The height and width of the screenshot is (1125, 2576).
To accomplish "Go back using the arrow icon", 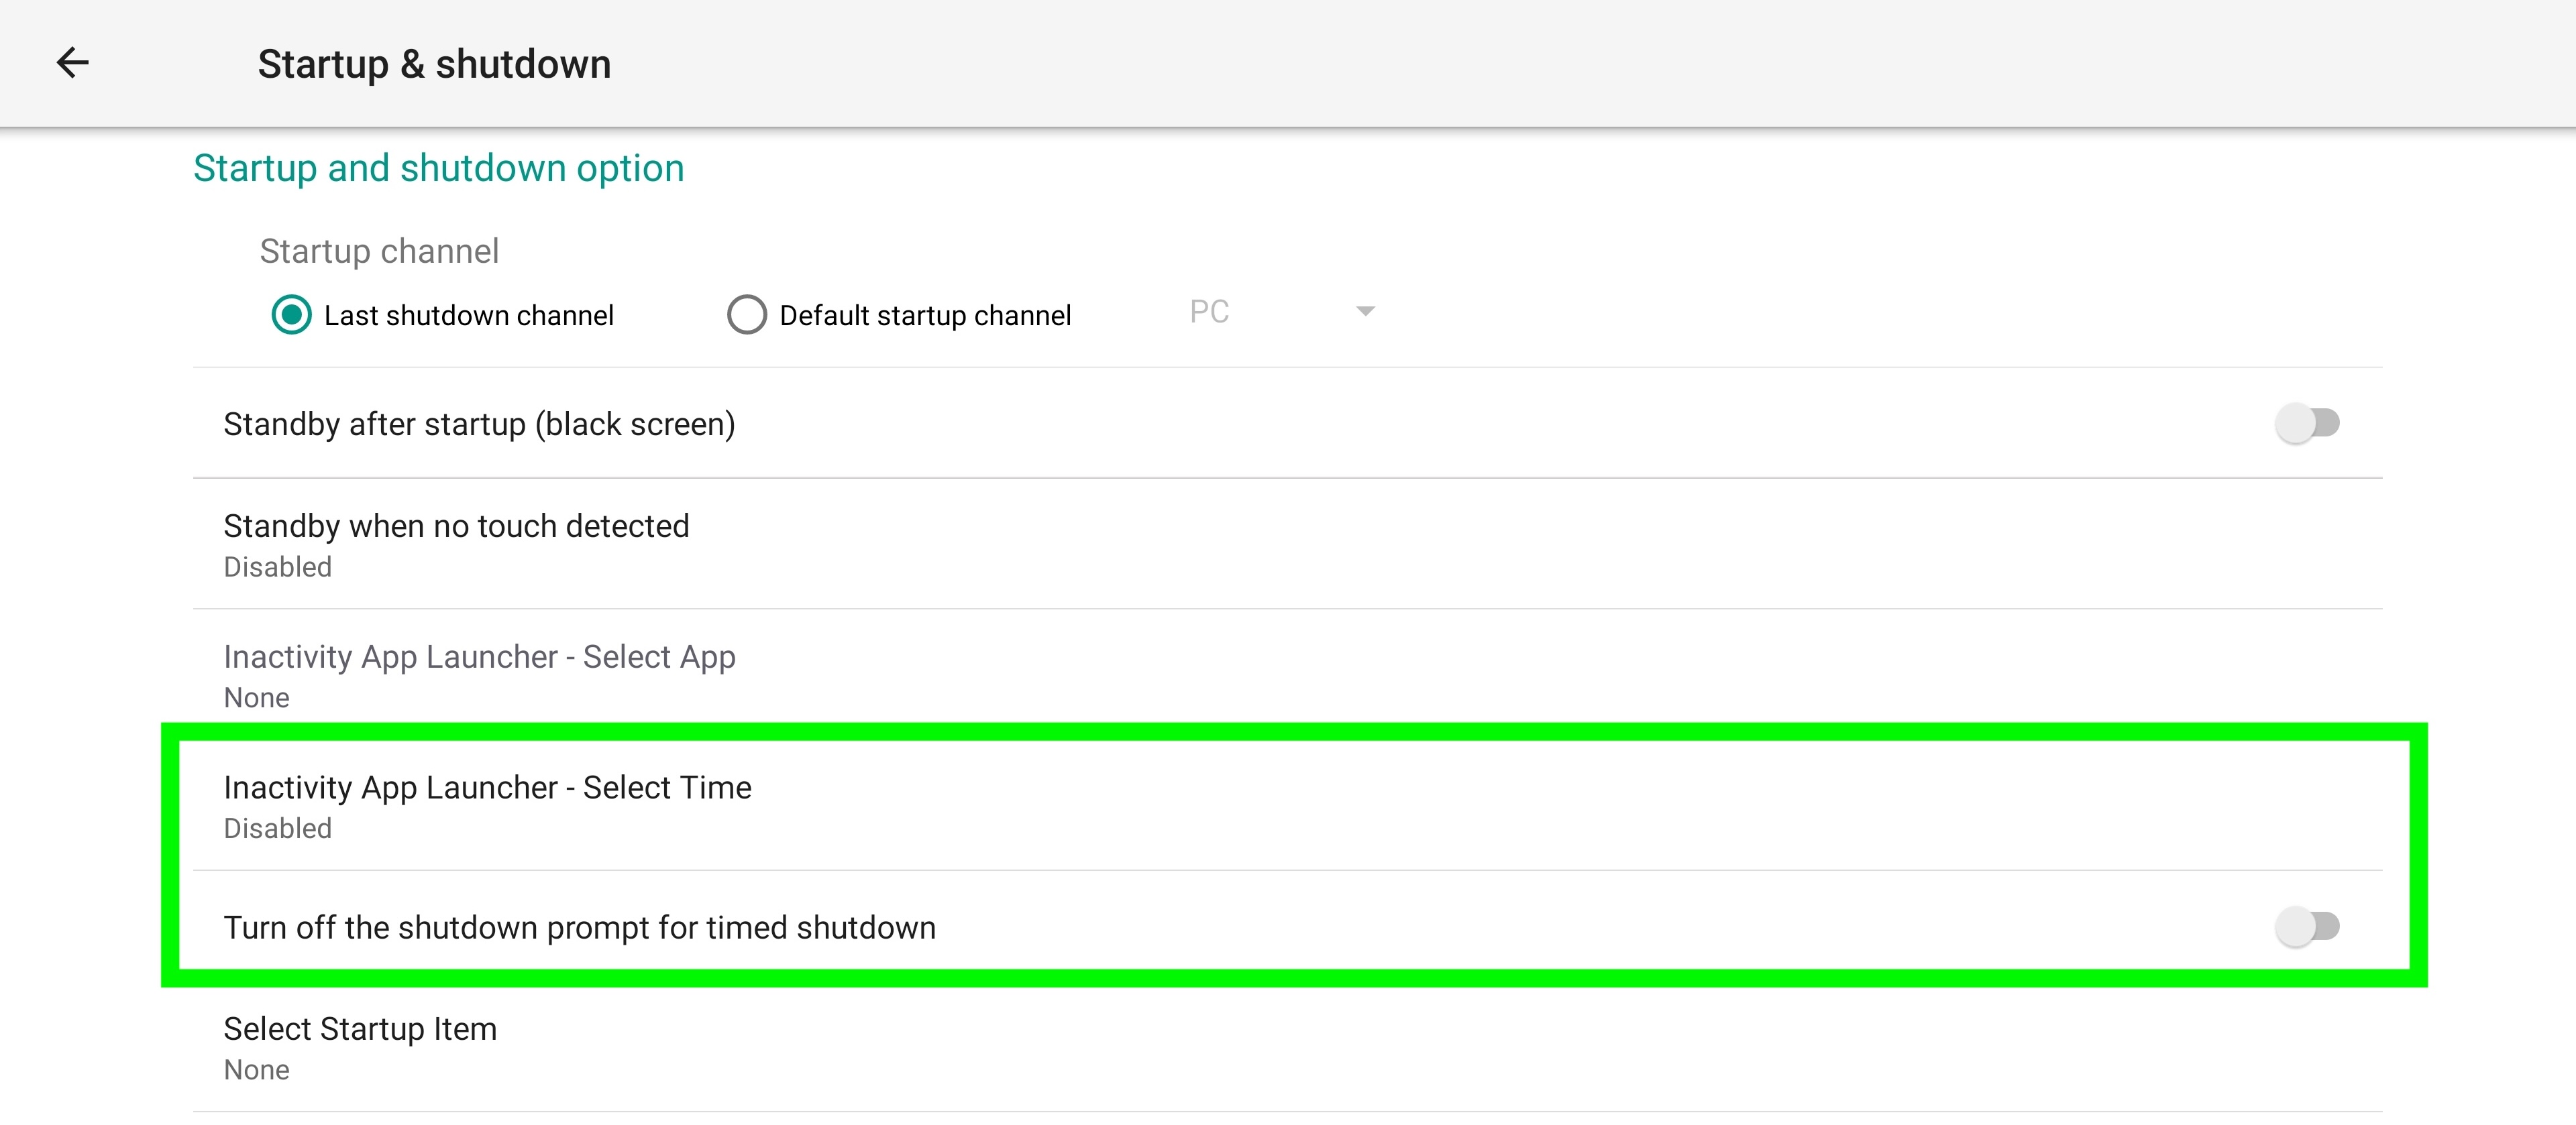I will (x=72, y=63).
